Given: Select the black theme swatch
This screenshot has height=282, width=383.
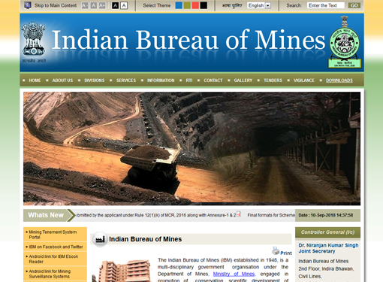Looking at the screenshot, I should pyautogui.click(x=204, y=5).
